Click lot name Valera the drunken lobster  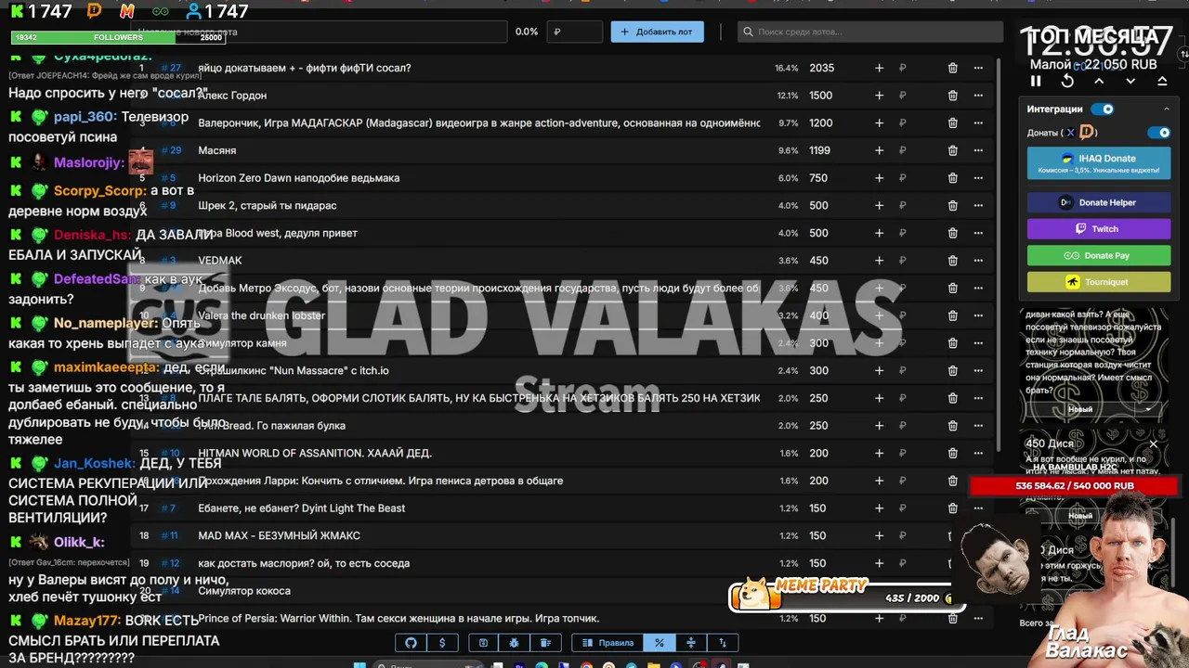pos(261,315)
